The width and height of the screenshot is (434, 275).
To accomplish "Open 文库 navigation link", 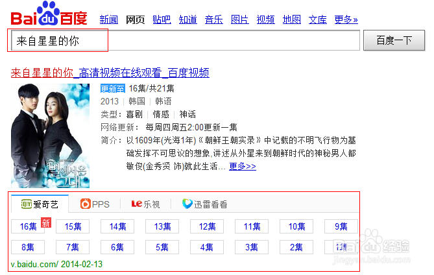I will coord(318,19).
